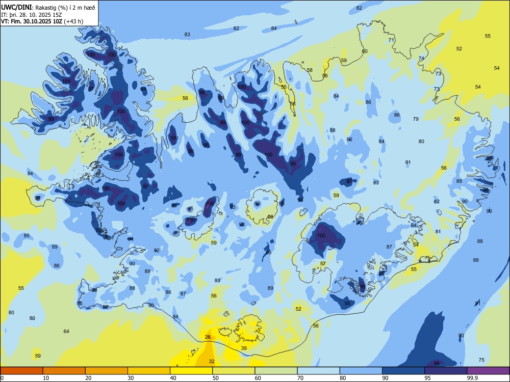Click the '99.9' legend scale label
This screenshot has width=510, height=382.
click(x=472, y=378)
